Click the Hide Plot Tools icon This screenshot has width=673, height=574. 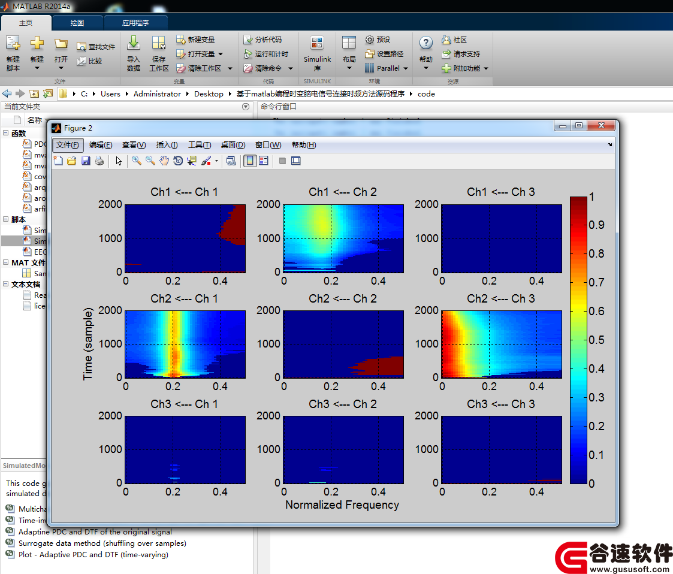[282, 161]
